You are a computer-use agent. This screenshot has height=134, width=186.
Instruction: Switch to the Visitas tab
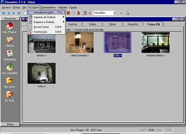click(92, 24)
